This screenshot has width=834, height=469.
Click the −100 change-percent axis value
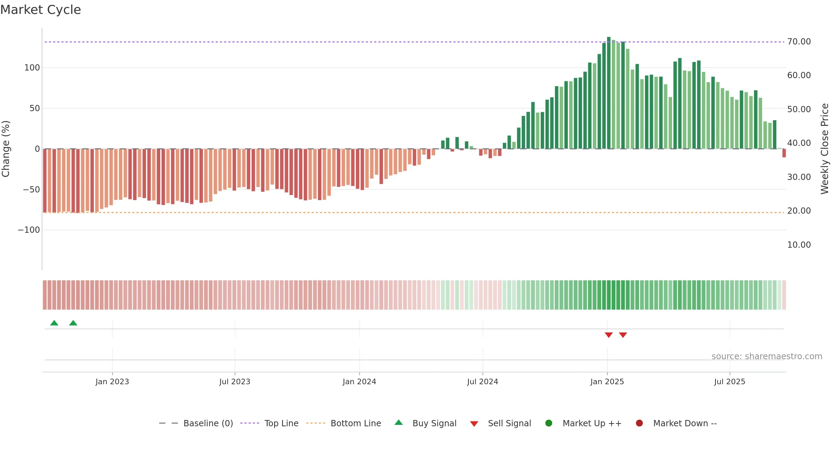click(29, 230)
